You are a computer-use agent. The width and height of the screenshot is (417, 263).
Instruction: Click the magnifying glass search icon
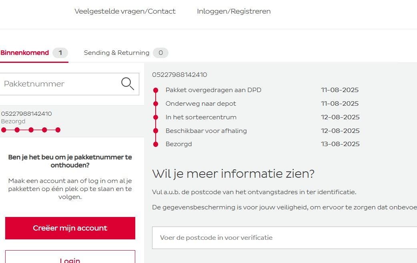[128, 84]
